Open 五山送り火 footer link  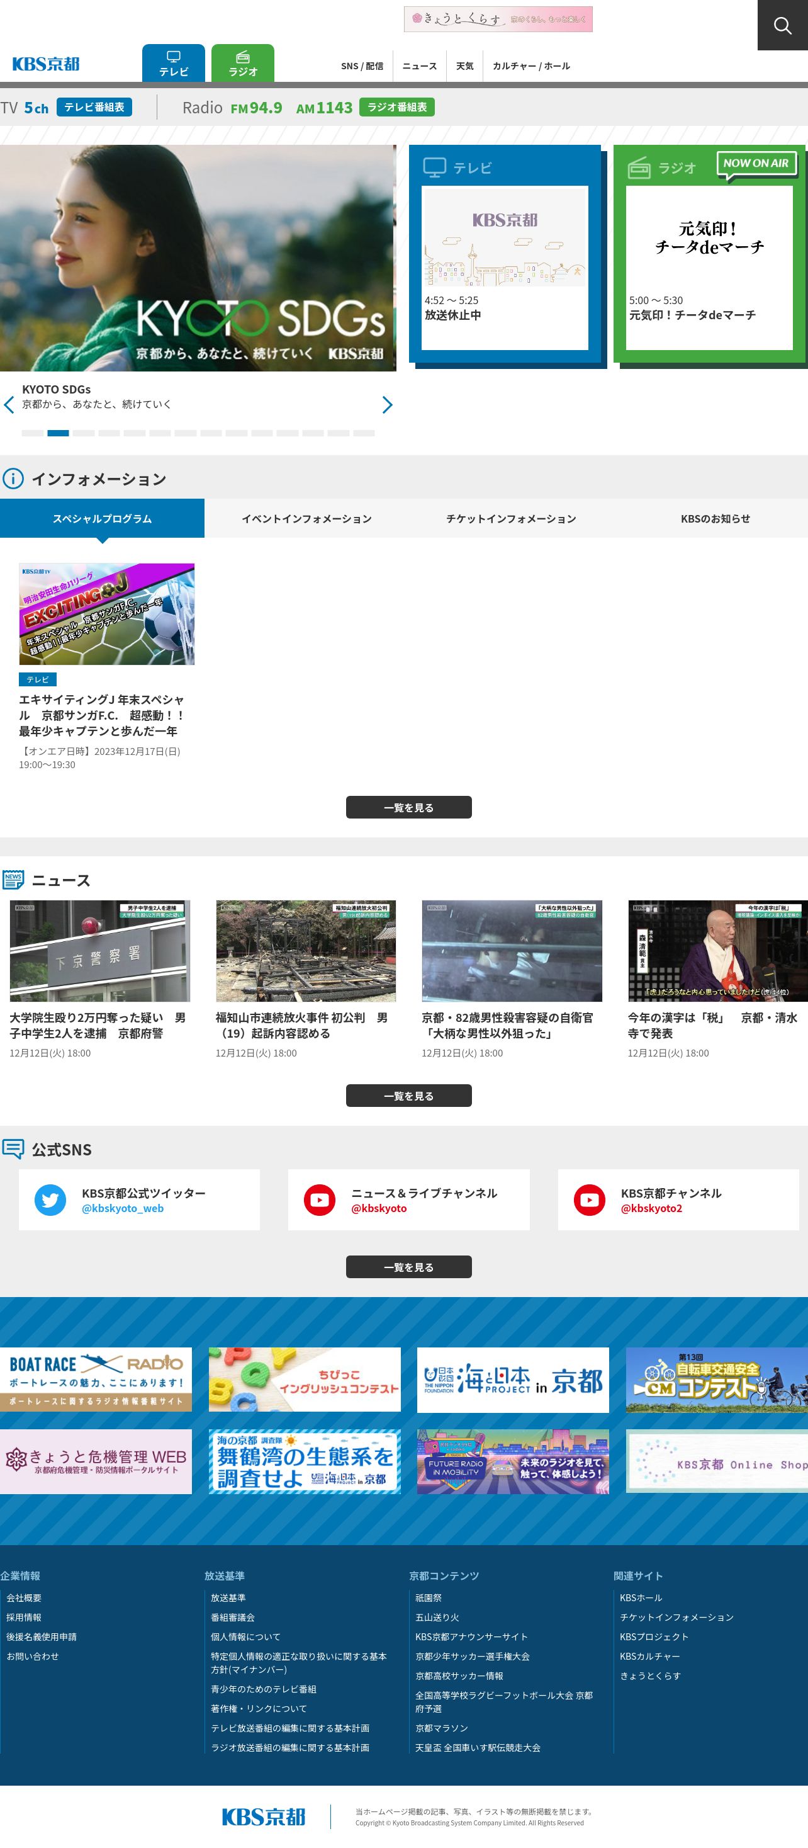[437, 1617]
